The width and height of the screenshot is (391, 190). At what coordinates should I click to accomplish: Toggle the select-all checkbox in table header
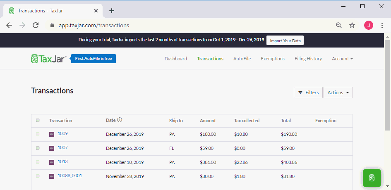pos(38,121)
